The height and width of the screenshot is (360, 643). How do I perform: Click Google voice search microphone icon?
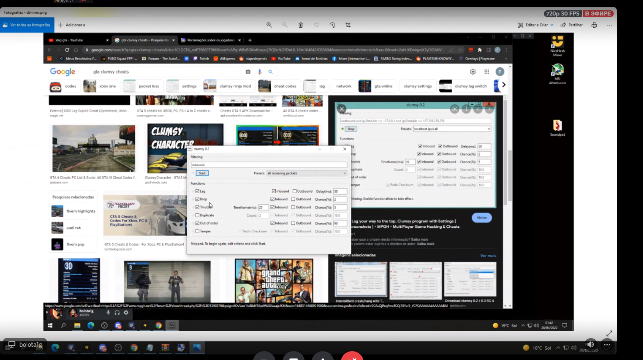coord(259,72)
